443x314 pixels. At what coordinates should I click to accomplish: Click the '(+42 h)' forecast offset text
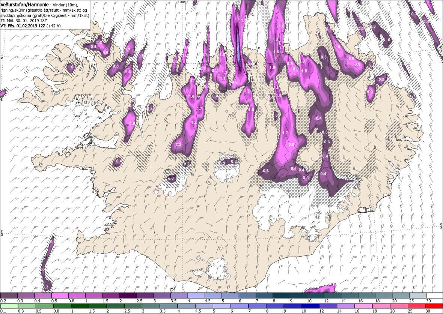[x=53, y=26]
